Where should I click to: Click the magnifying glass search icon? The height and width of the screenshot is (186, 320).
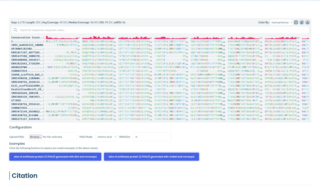[15, 30]
